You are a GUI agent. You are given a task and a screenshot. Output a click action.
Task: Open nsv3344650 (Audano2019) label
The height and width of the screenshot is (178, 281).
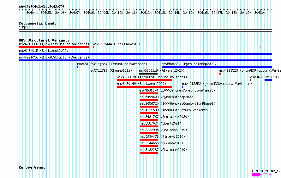(161, 143)
